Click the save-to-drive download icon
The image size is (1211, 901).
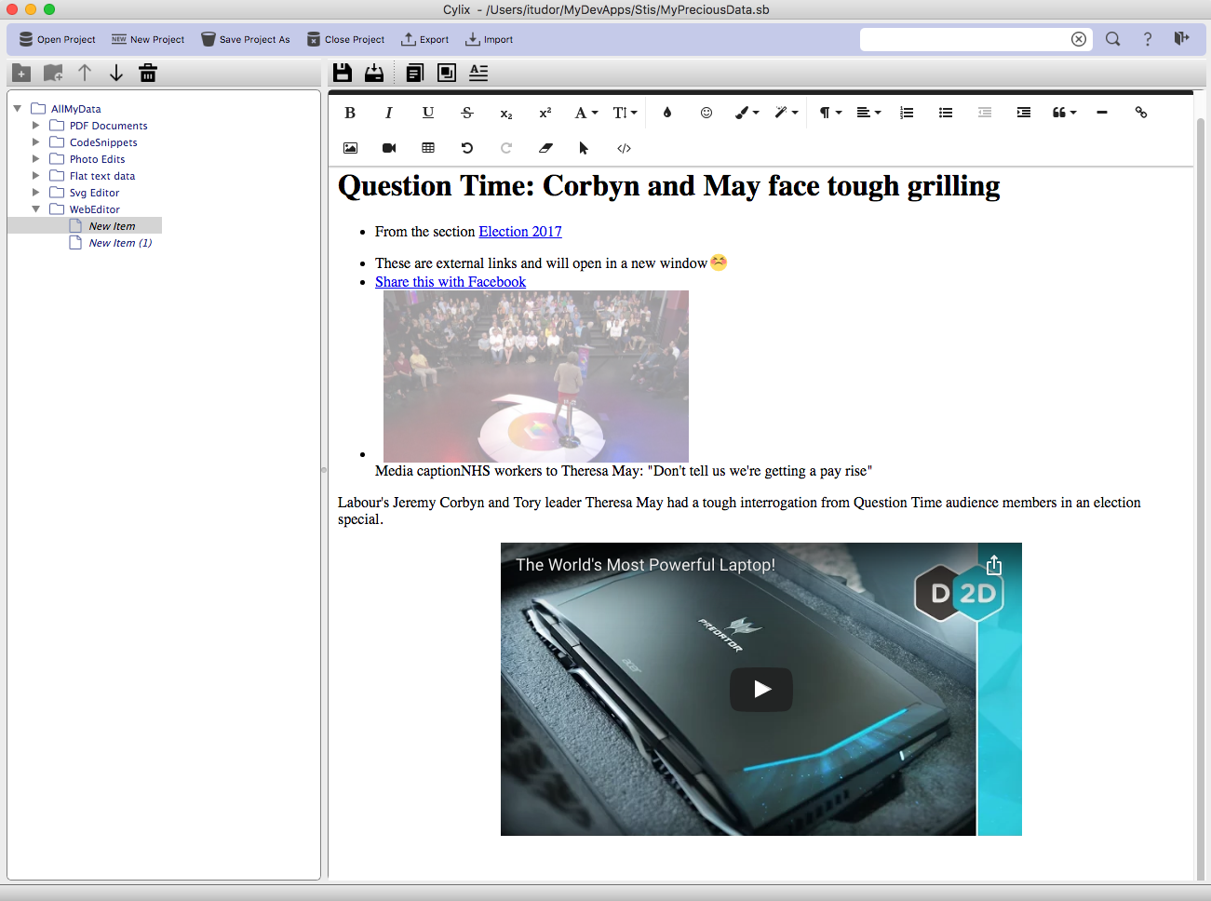(374, 73)
